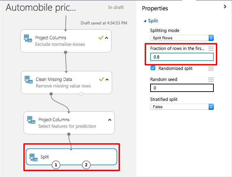Collapse the Split properties section triangle
Image resolution: width=232 pixels, height=177 pixels.
pyautogui.click(x=145, y=21)
